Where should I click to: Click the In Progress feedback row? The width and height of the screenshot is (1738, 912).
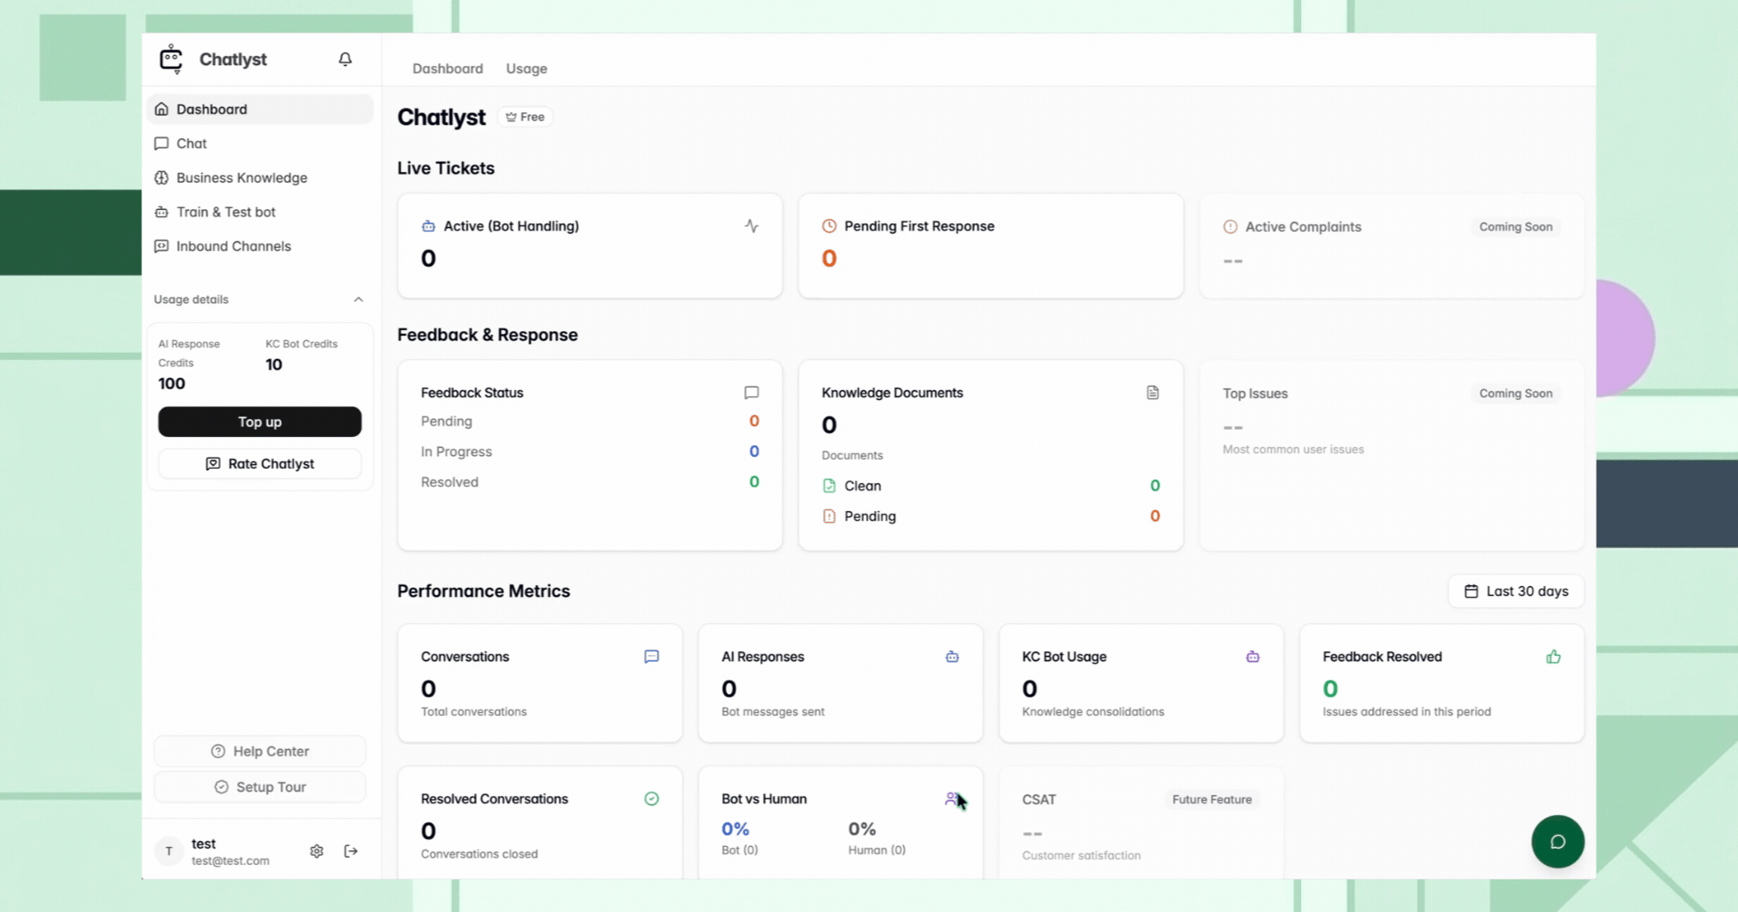[589, 451]
